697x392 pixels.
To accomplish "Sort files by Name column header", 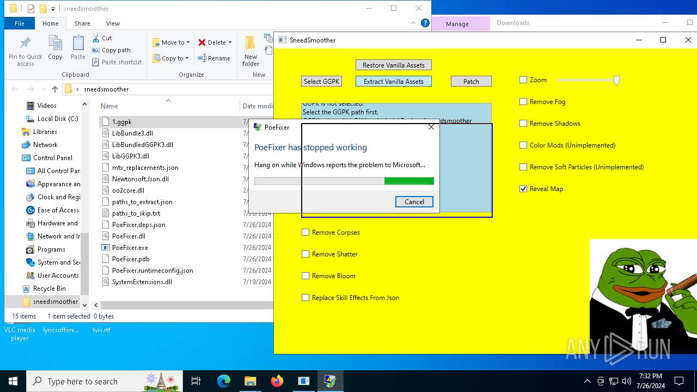I will coord(109,106).
